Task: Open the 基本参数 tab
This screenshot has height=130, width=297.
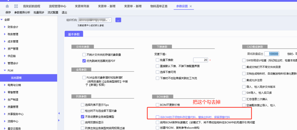Action: (74, 34)
